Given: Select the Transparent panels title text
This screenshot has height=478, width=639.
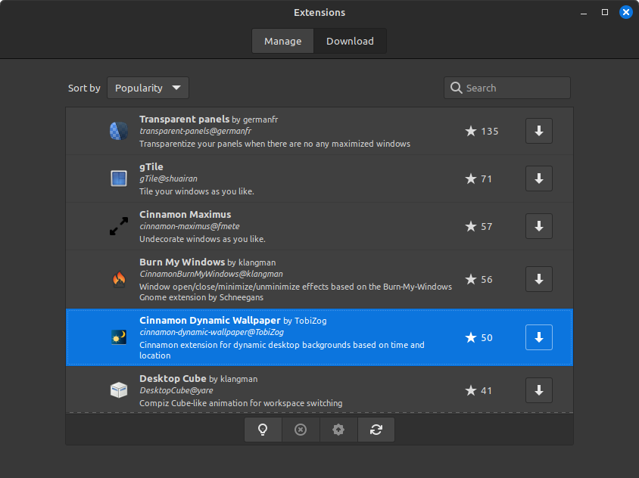Looking at the screenshot, I should (x=185, y=119).
